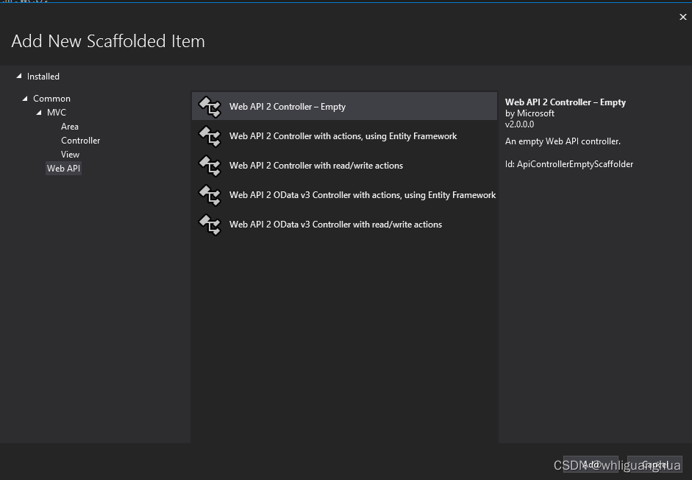Select the Web API category
This screenshot has height=480, width=692.
(x=64, y=169)
